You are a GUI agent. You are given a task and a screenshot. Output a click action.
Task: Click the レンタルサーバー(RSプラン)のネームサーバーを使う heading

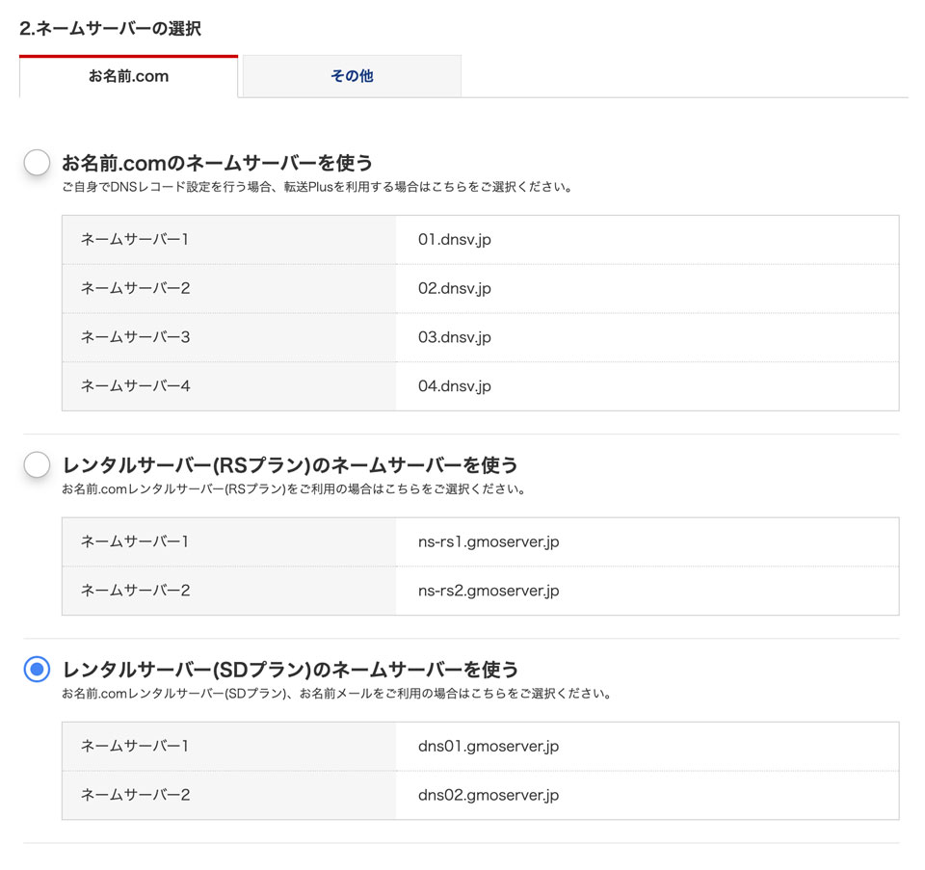tap(290, 465)
